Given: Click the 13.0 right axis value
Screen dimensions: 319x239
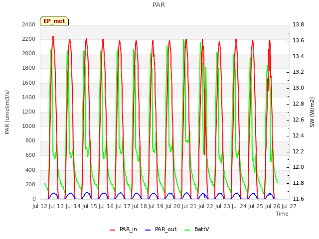Looking at the screenshot, I should pyautogui.click(x=298, y=88).
